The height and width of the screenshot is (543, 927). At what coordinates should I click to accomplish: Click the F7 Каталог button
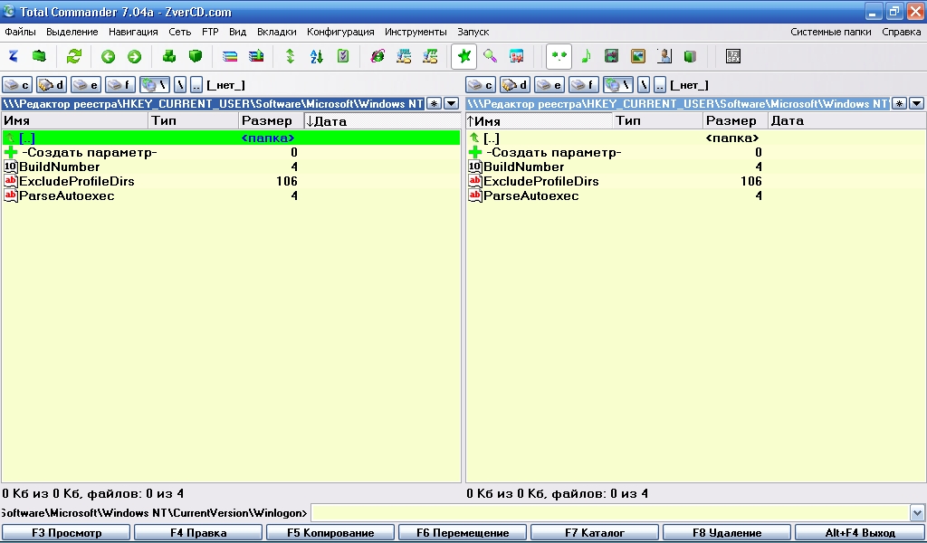point(595,533)
